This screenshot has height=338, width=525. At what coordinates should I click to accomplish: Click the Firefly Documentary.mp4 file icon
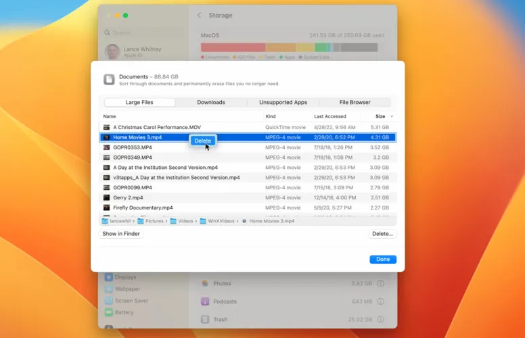coord(106,208)
